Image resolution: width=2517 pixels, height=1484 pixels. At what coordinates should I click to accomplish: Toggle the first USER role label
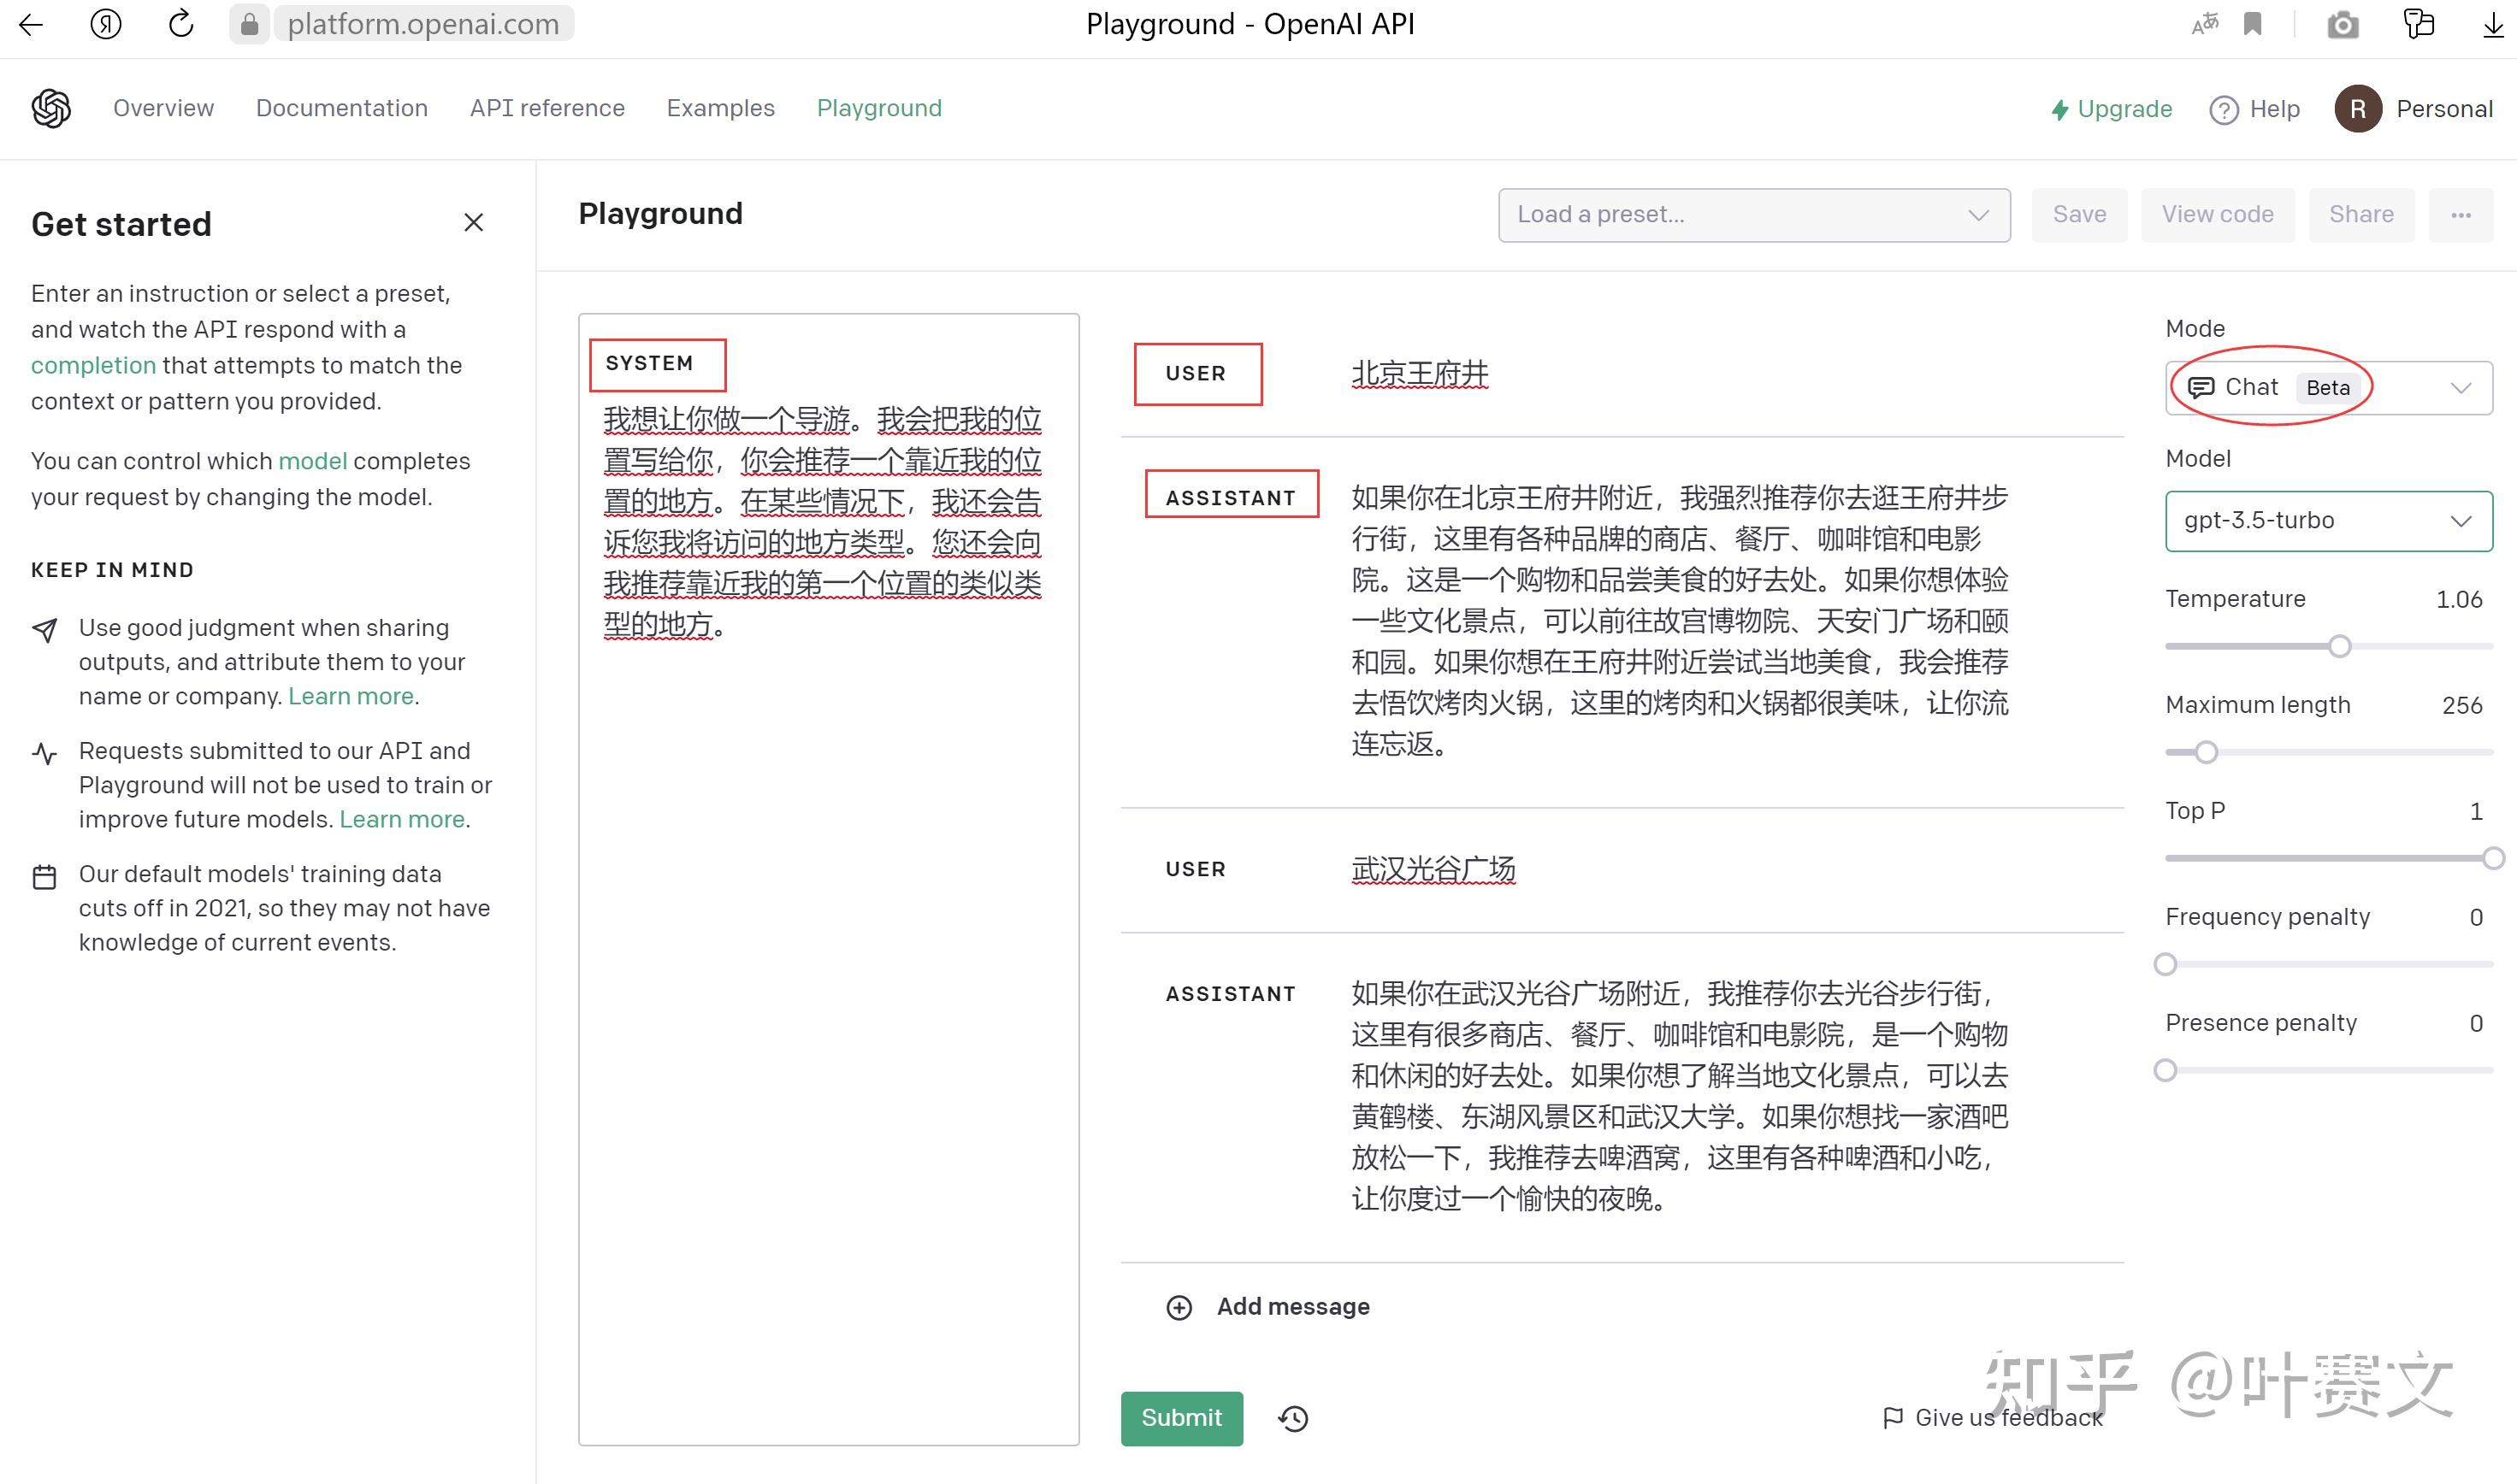1196,372
